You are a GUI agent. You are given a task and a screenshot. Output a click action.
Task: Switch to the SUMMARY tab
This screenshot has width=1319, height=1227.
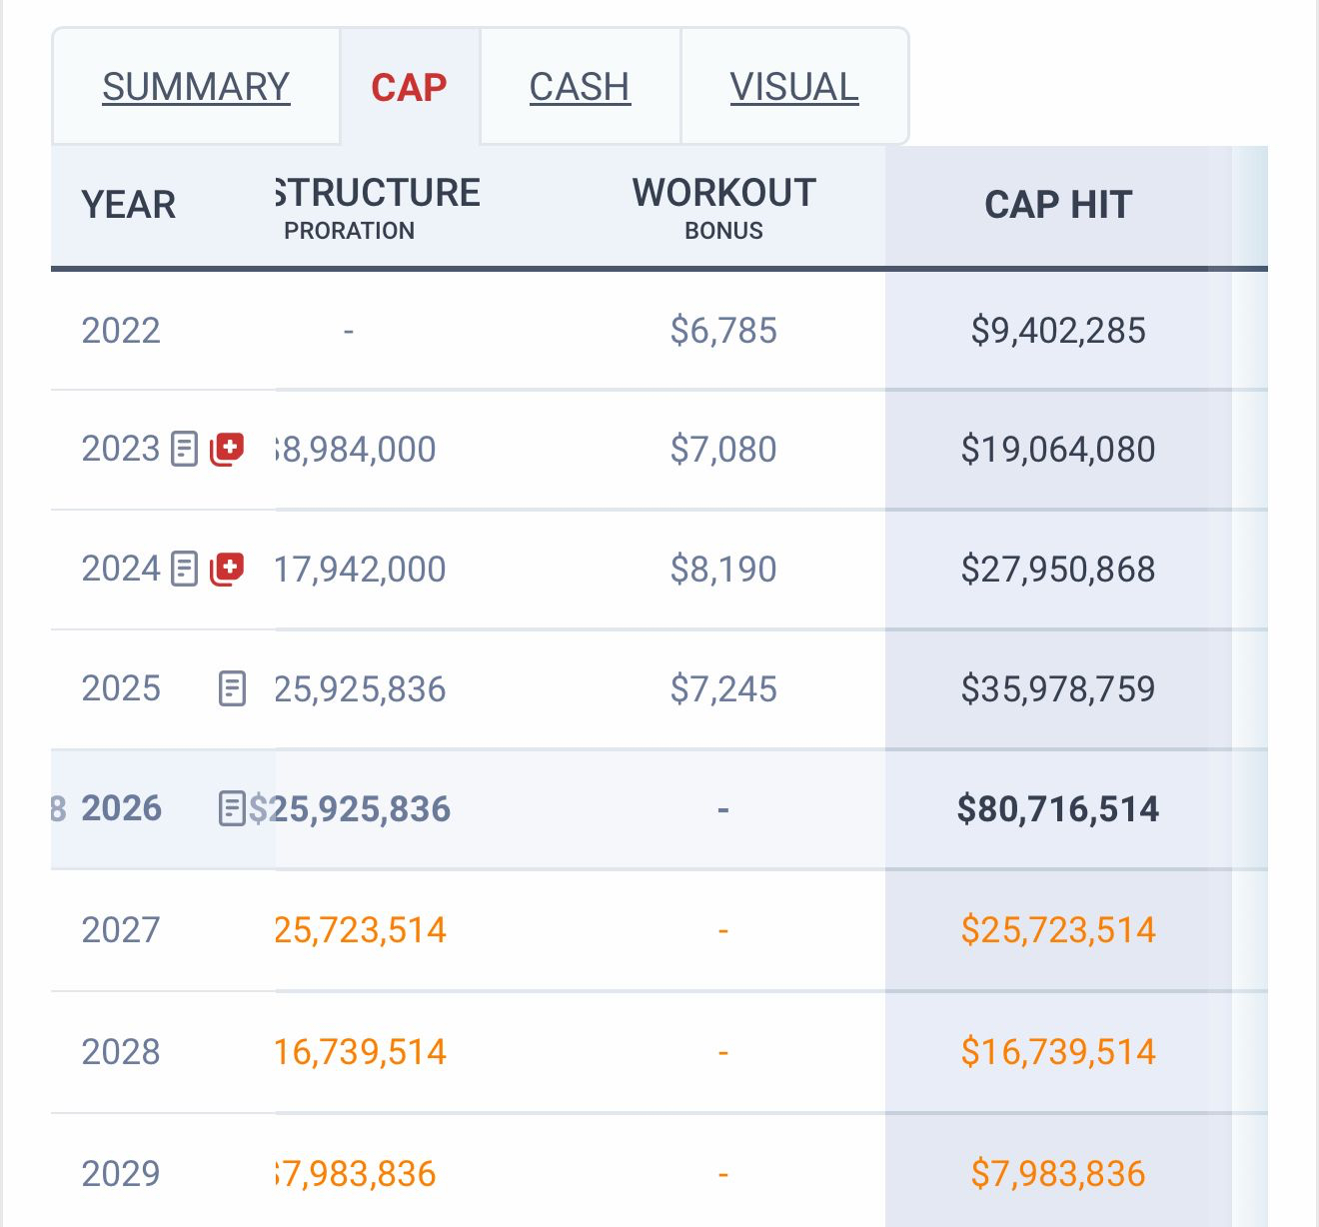(196, 87)
